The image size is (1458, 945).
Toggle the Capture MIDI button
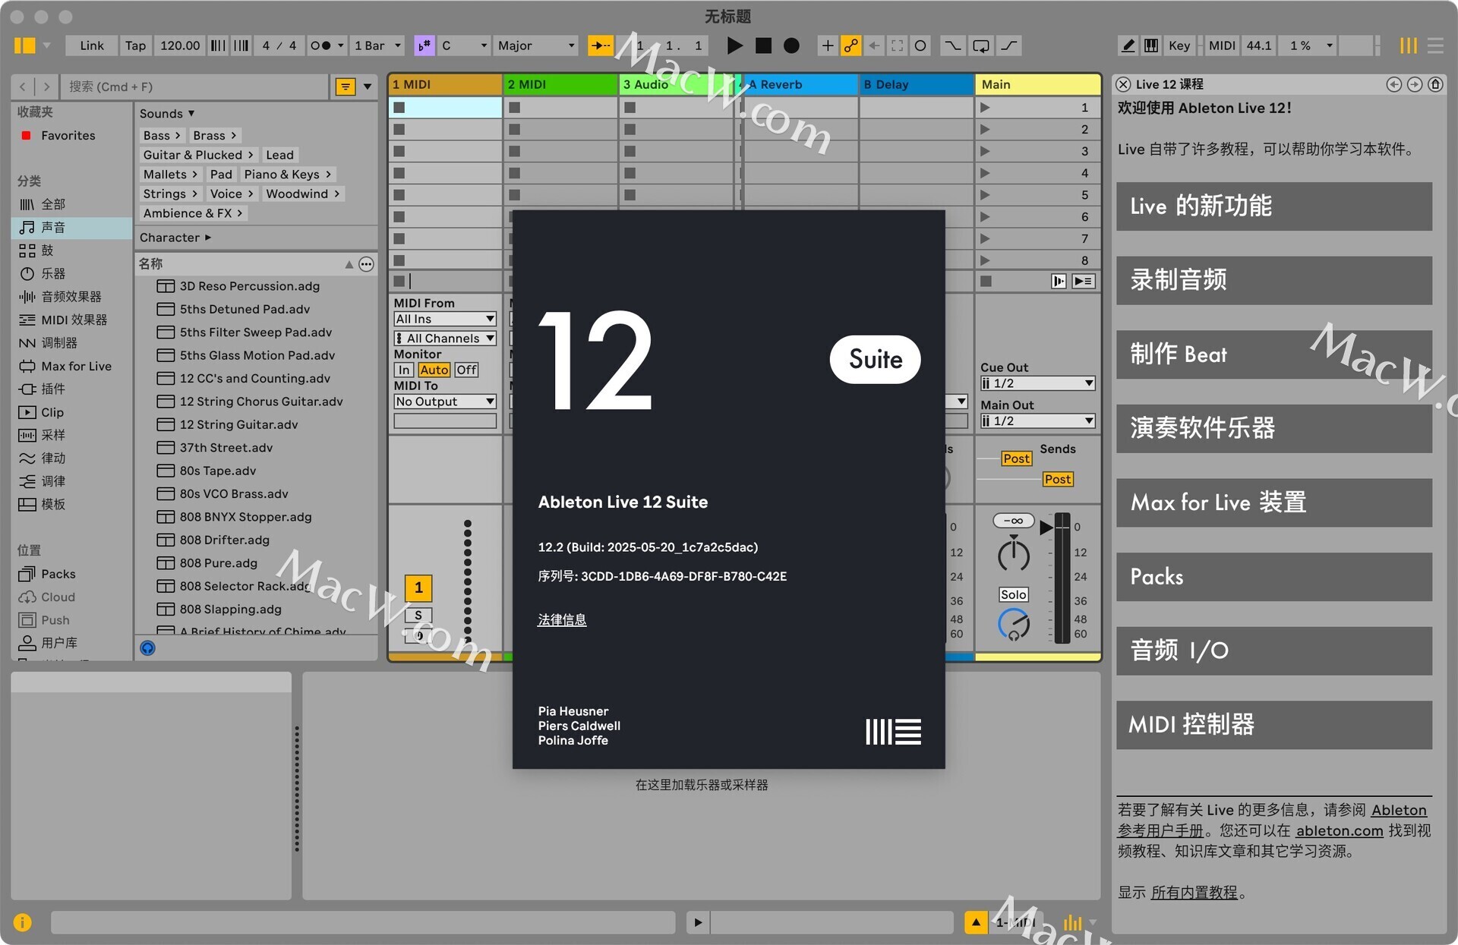click(x=898, y=46)
